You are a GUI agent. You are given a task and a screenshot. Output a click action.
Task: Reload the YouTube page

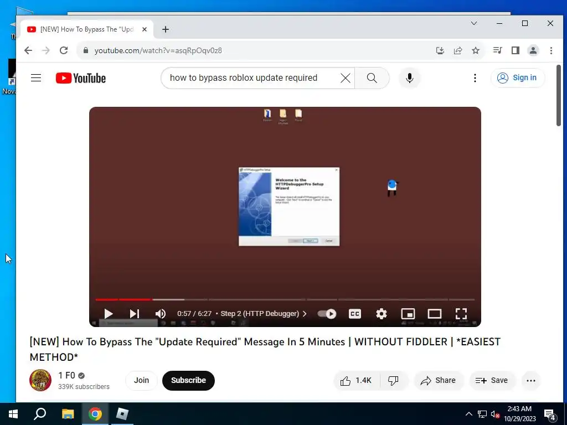point(64,50)
